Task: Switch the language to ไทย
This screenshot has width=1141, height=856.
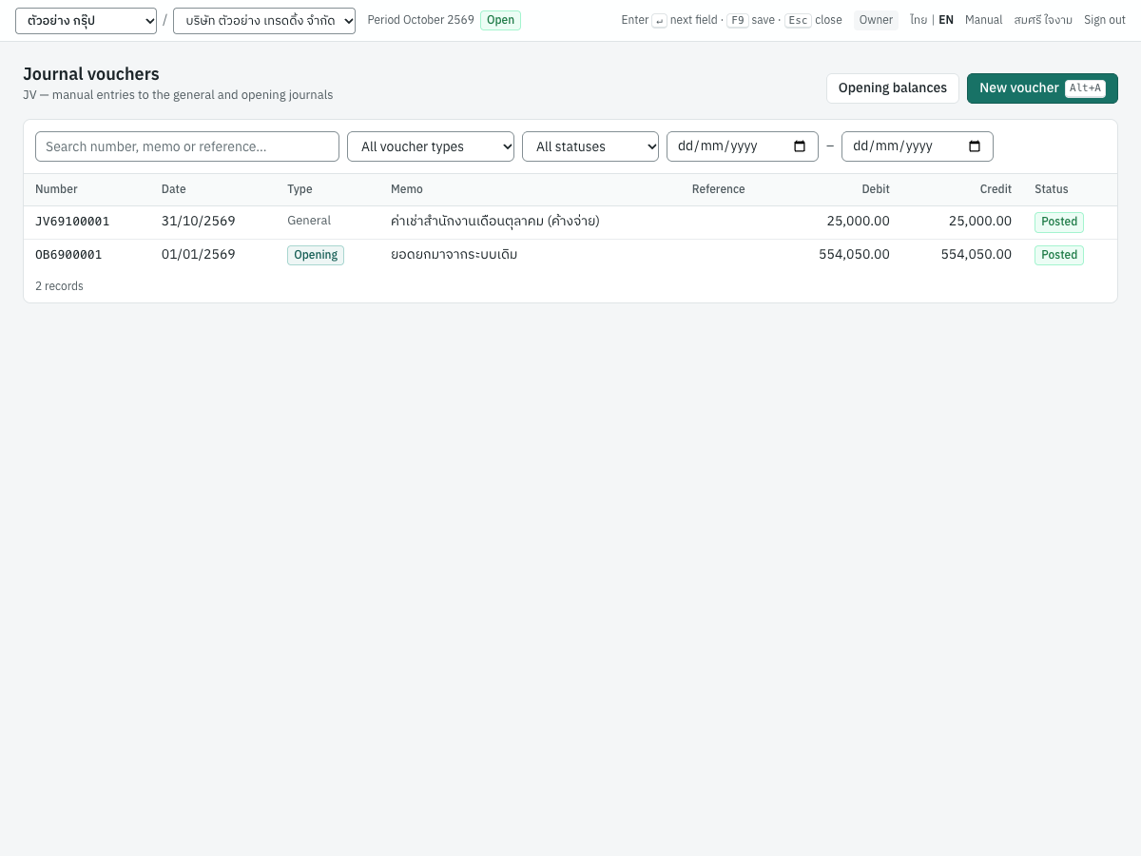Action: [x=919, y=20]
